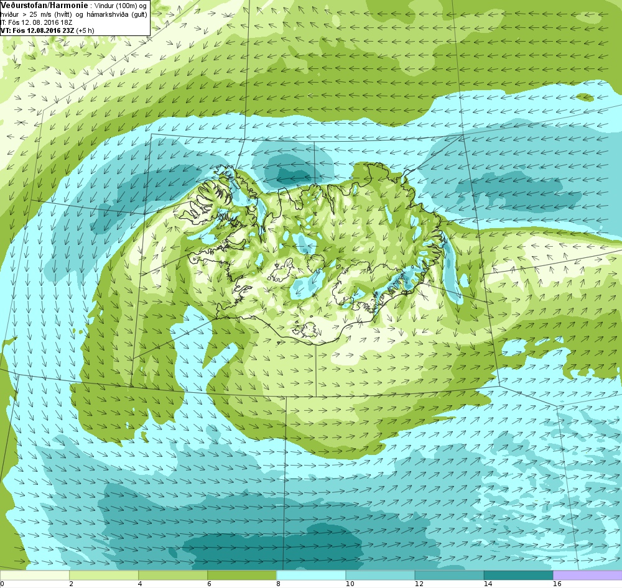Click the 'VT: Fös 12.08.2016 23Z' valid time text
The width and height of the screenshot is (622, 588).
click(x=37, y=30)
